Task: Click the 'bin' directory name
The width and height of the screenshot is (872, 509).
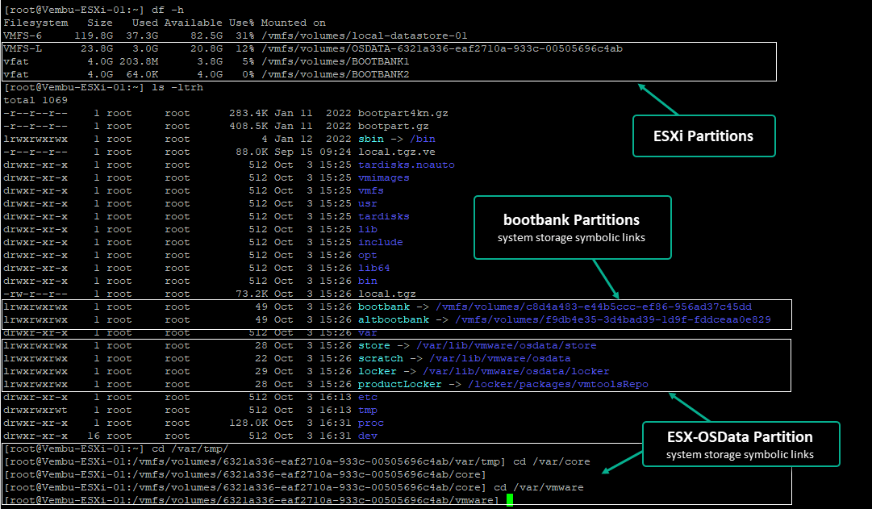Action: click(x=368, y=281)
